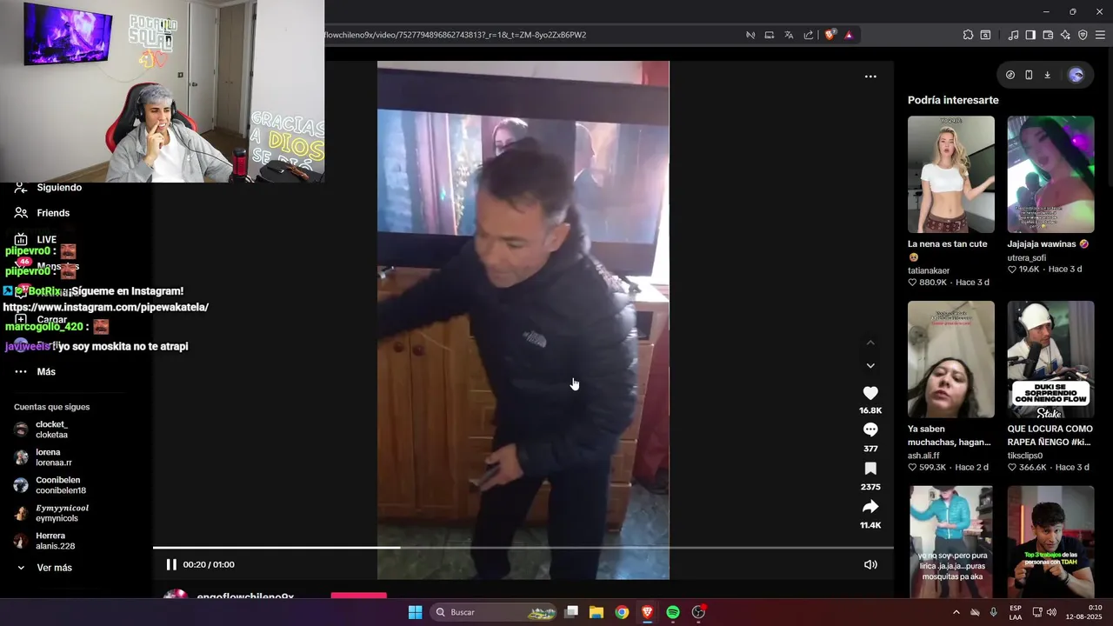The image size is (1113, 626).
Task: Click the microphone tray icon
Action: coord(993,612)
